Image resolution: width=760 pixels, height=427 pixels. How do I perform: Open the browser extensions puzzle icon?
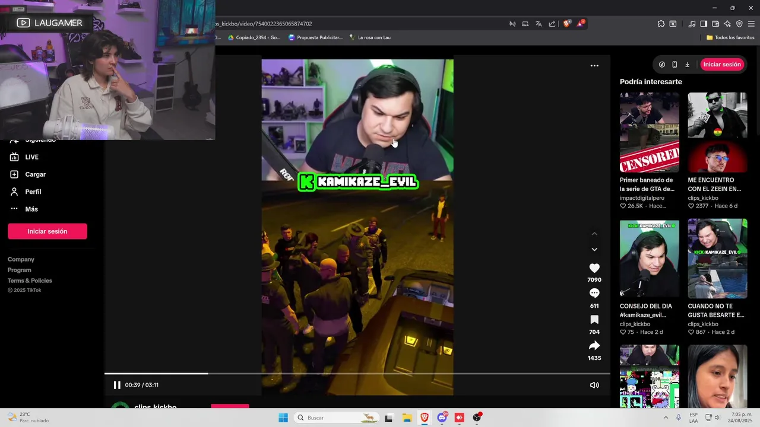point(661,24)
